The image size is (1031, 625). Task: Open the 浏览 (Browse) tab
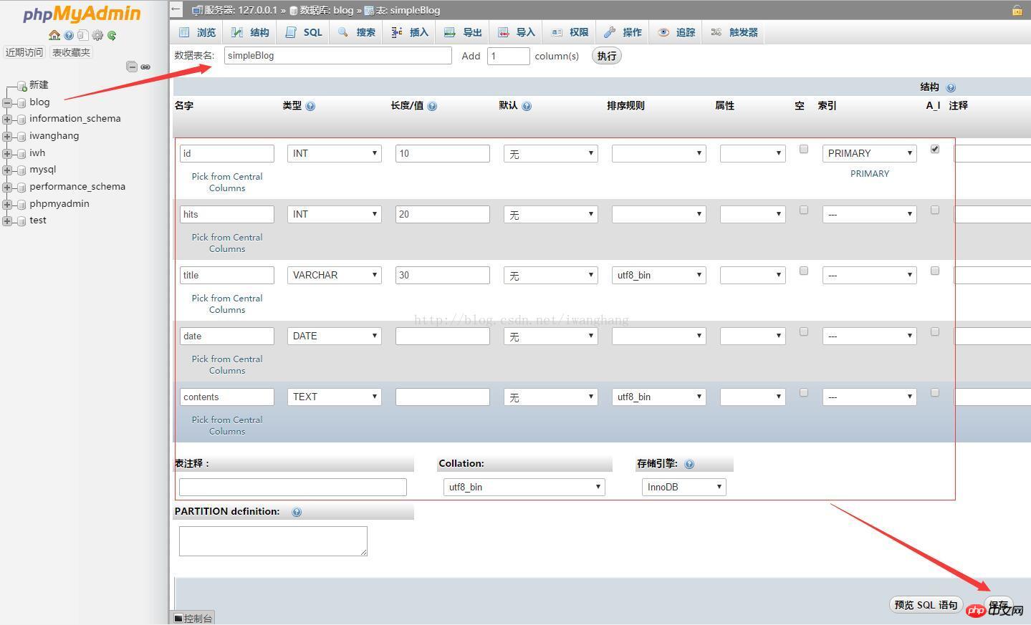[x=197, y=32]
